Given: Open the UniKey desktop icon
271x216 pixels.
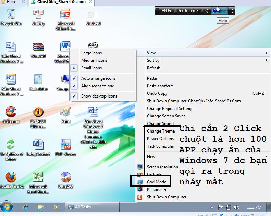Looking at the screenshot, I should (x=38, y=15).
